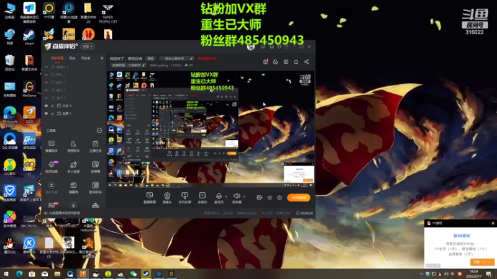Toggle visibility of 全屏 1 source
The height and width of the screenshot is (279, 497).
46,113
